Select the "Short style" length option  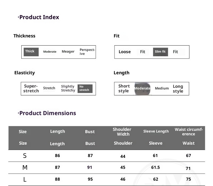point(124,89)
